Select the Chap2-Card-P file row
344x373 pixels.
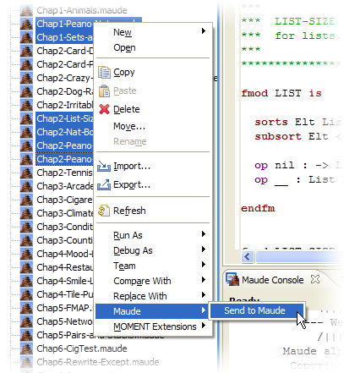pos(64,64)
